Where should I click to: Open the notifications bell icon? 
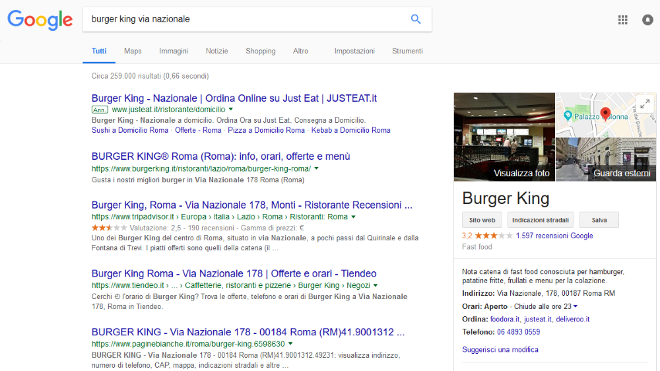pos(647,20)
